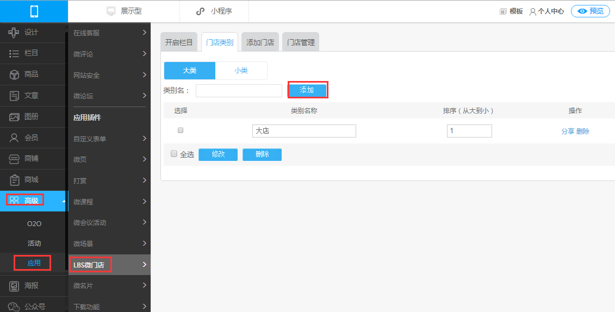Click the 高级 grid icon in sidebar
This screenshot has width=615, height=312.
coord(14,201)
